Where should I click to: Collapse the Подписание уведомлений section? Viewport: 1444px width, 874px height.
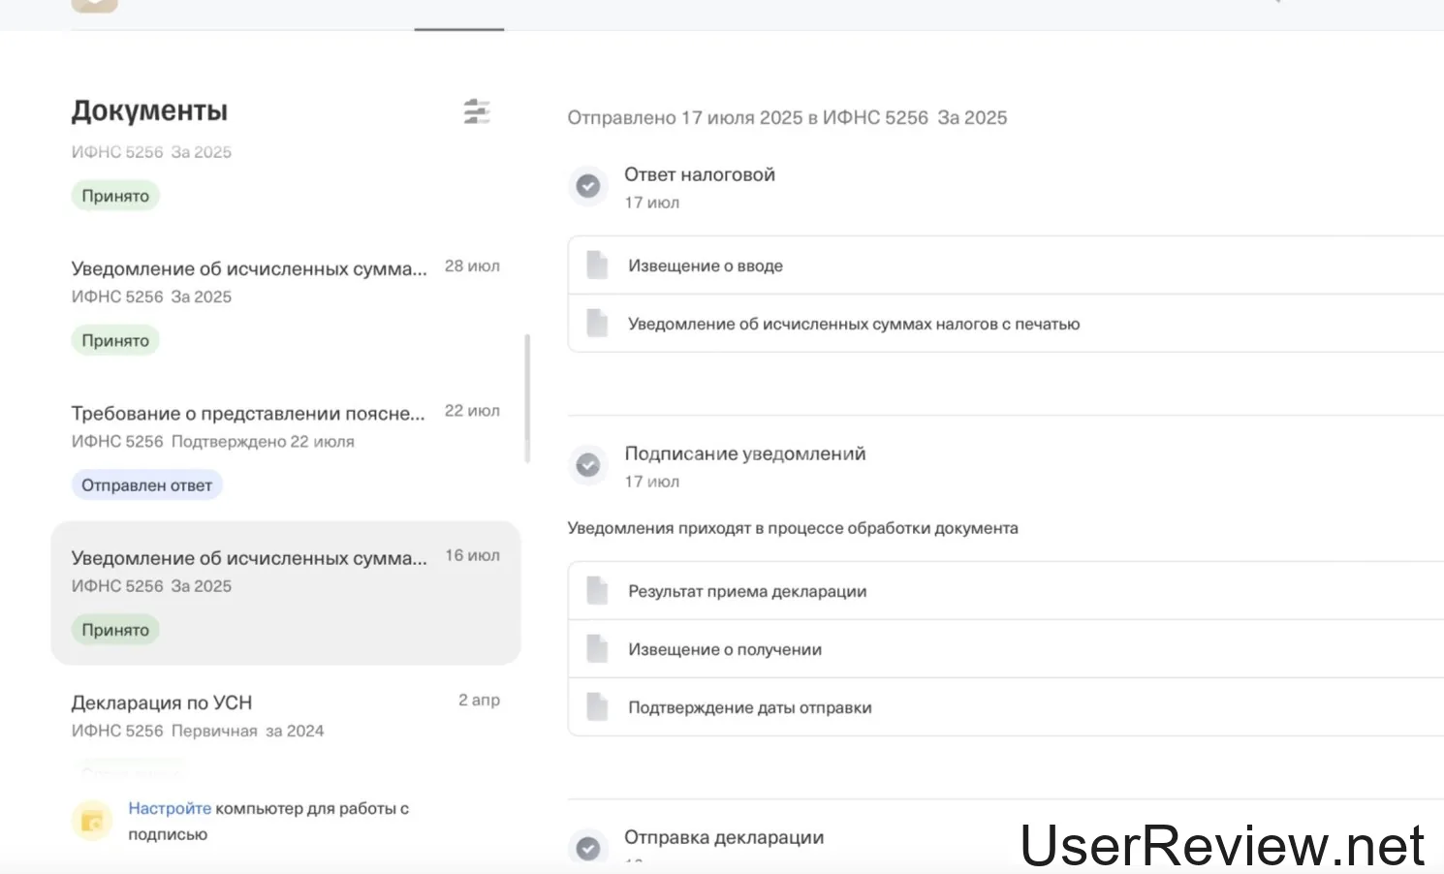(744, 454)
